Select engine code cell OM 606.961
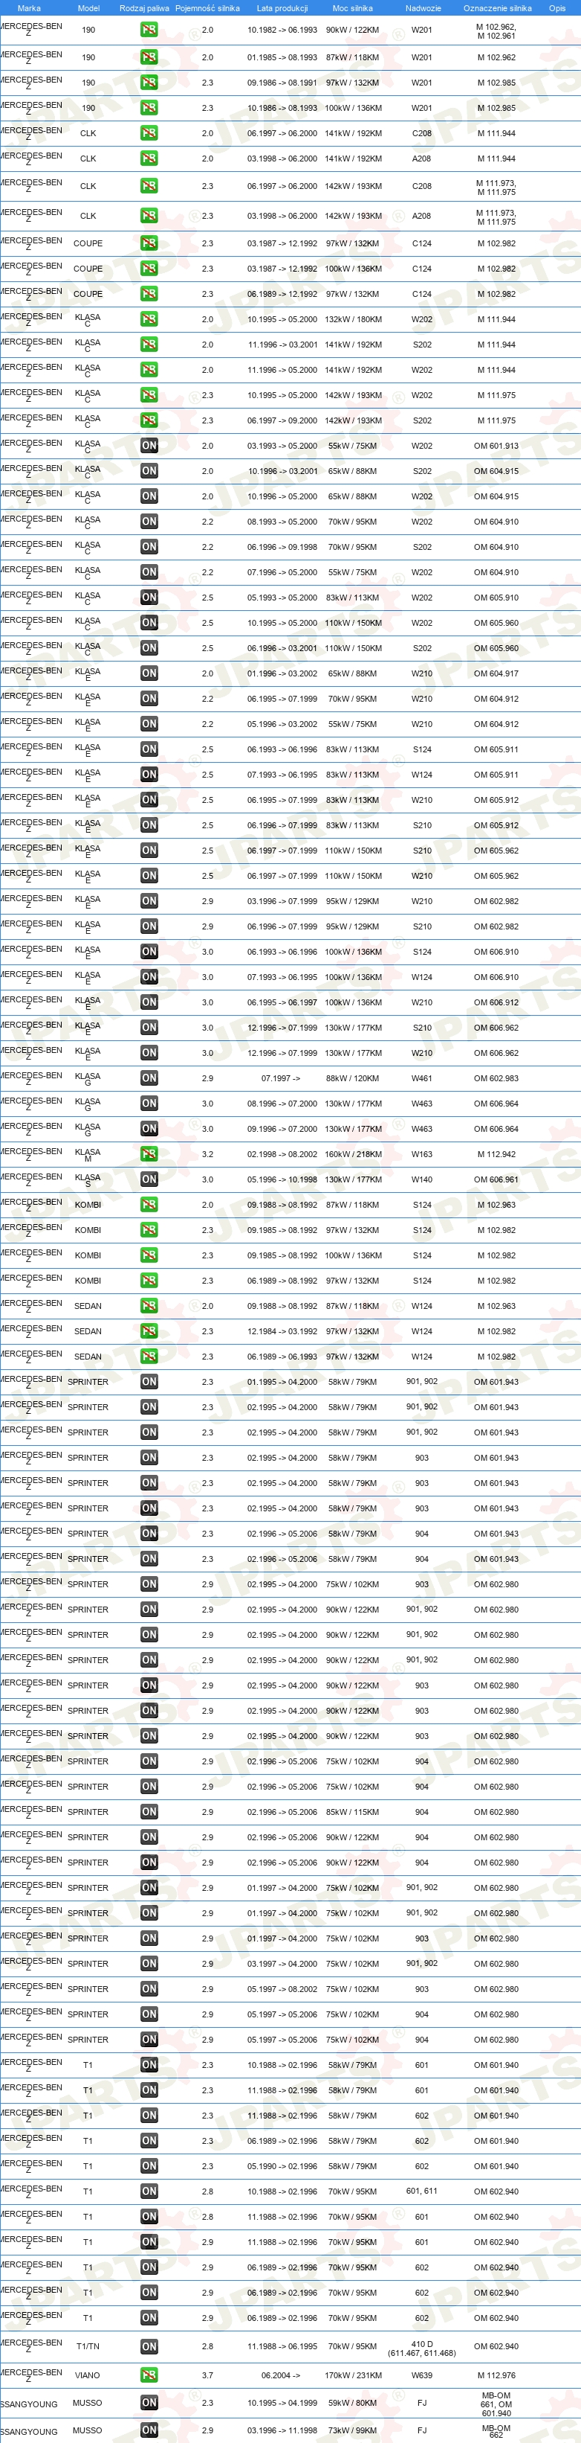This screenshot has height=2443, width=581. (497, 1179)
